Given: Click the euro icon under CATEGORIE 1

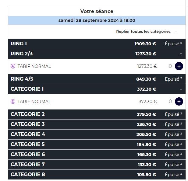Looking at the screenshot, I should point(13,102).
